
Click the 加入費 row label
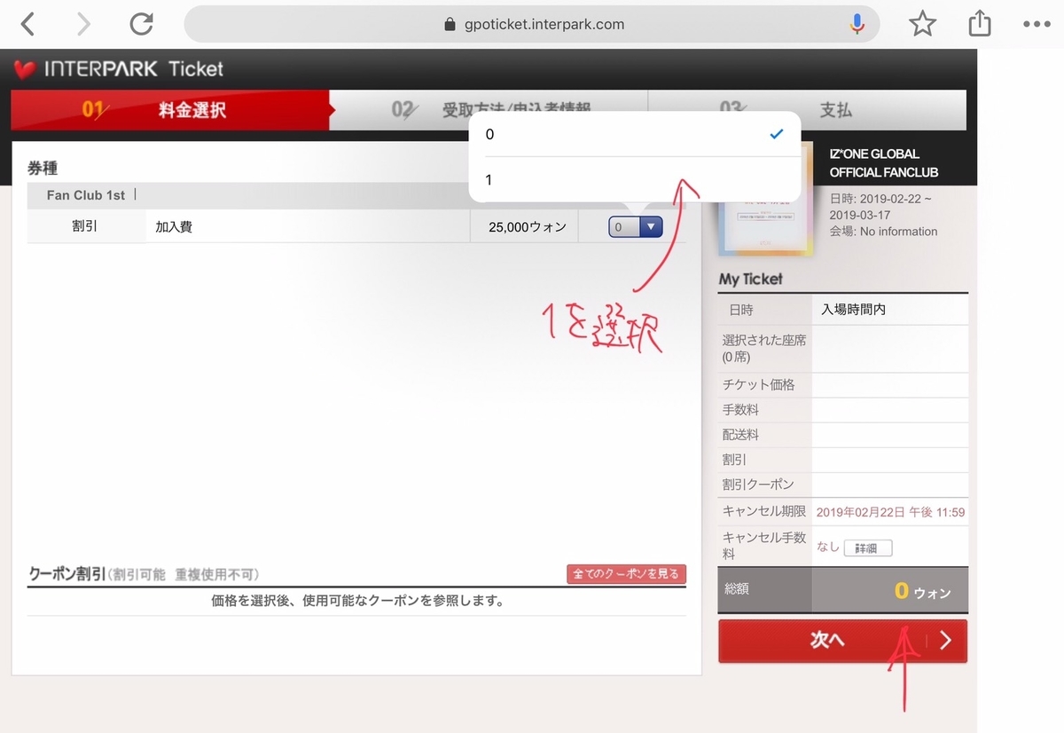[174, 227]
